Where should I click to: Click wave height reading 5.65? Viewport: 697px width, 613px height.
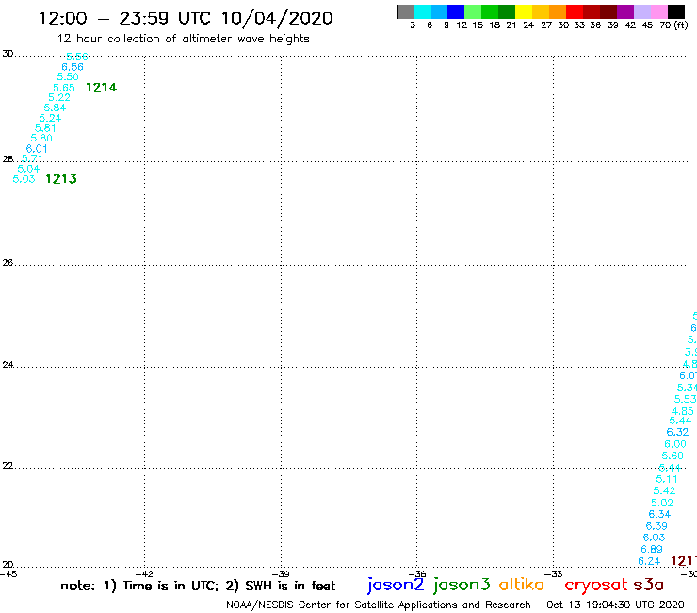(64, 88)
